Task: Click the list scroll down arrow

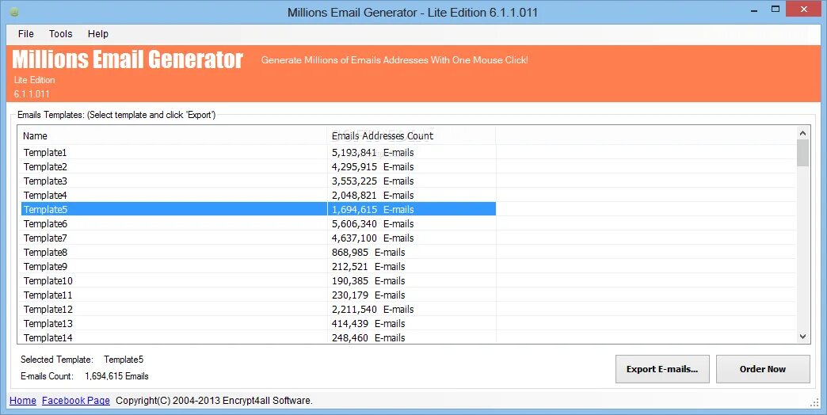Action: [x=802, y=337]
